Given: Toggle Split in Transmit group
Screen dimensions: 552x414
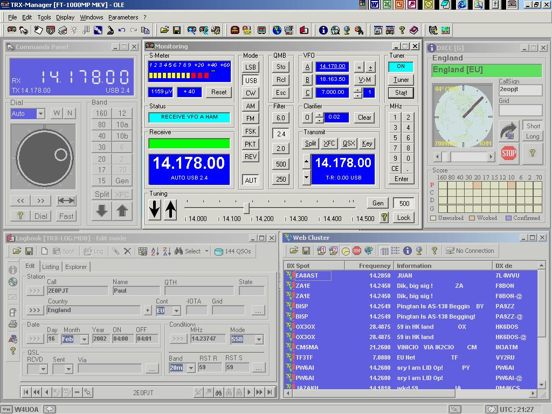Looking at the screenshot, I should coord(310,143).
